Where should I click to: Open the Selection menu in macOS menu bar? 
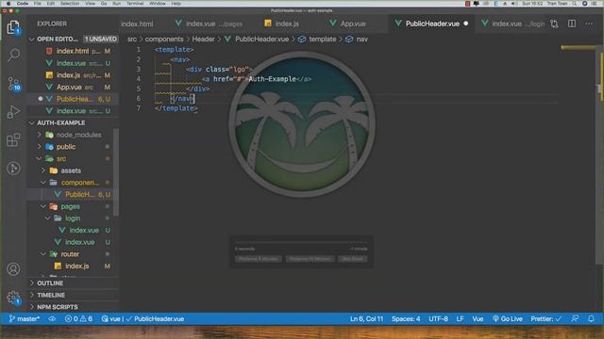click(x=70, y=4)
